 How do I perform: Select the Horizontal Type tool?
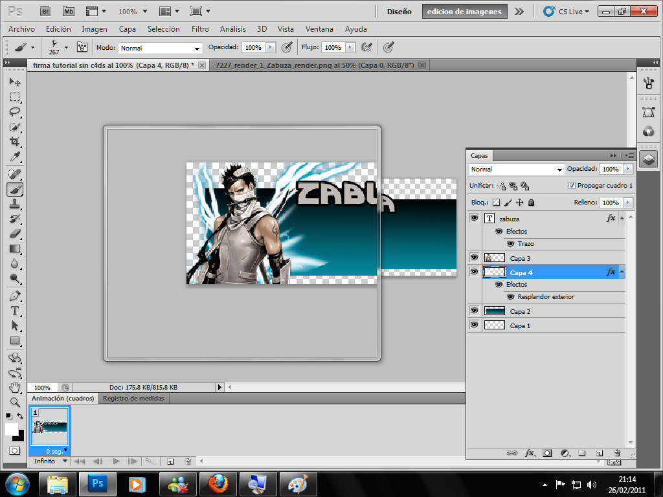pos(15,311)
